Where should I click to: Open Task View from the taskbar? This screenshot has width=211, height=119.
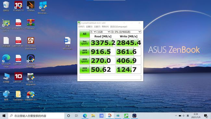point(76,116)
